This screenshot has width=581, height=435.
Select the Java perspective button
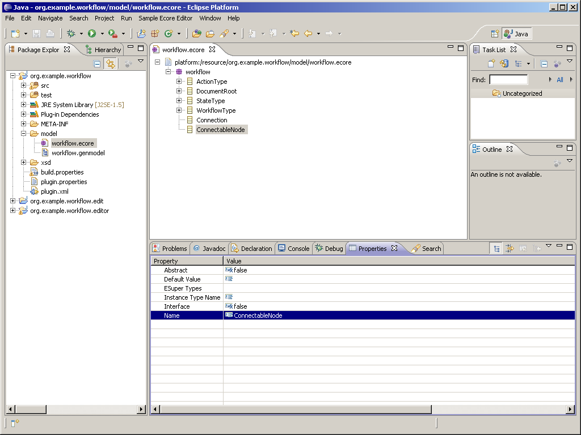pyautogui.click(x=516, y=33)
